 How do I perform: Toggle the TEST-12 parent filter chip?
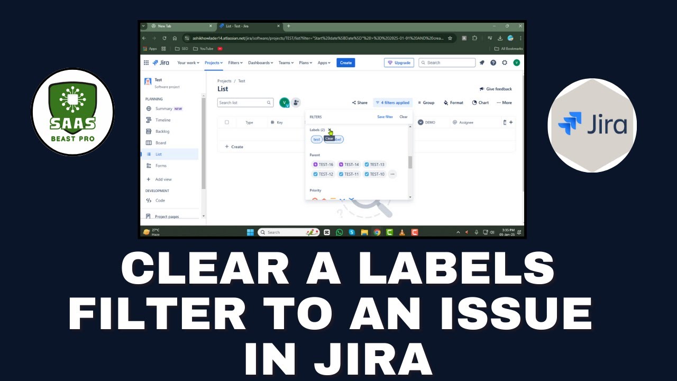[324, 174]
